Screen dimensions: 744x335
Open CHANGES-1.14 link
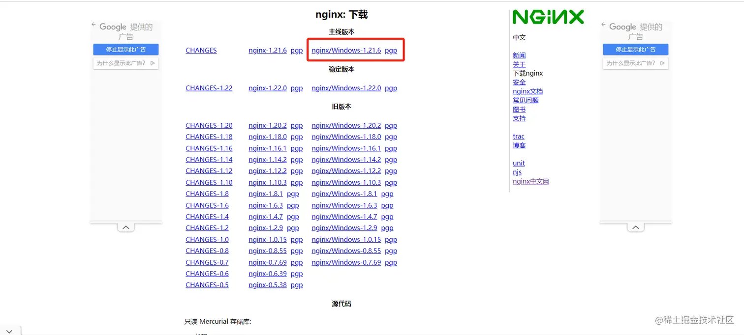point(209,159)
